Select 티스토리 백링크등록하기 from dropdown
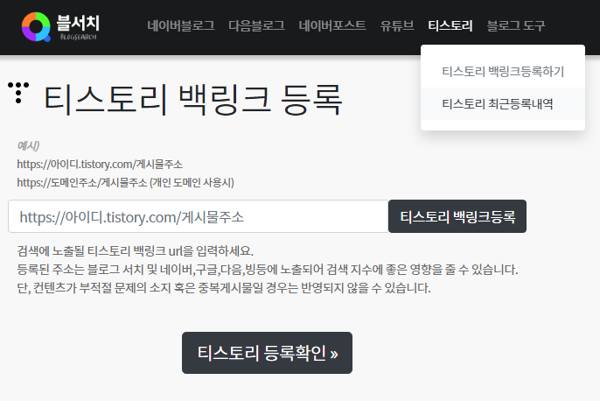The width and height of the screenshot is (600, 401). click(503, 71)
